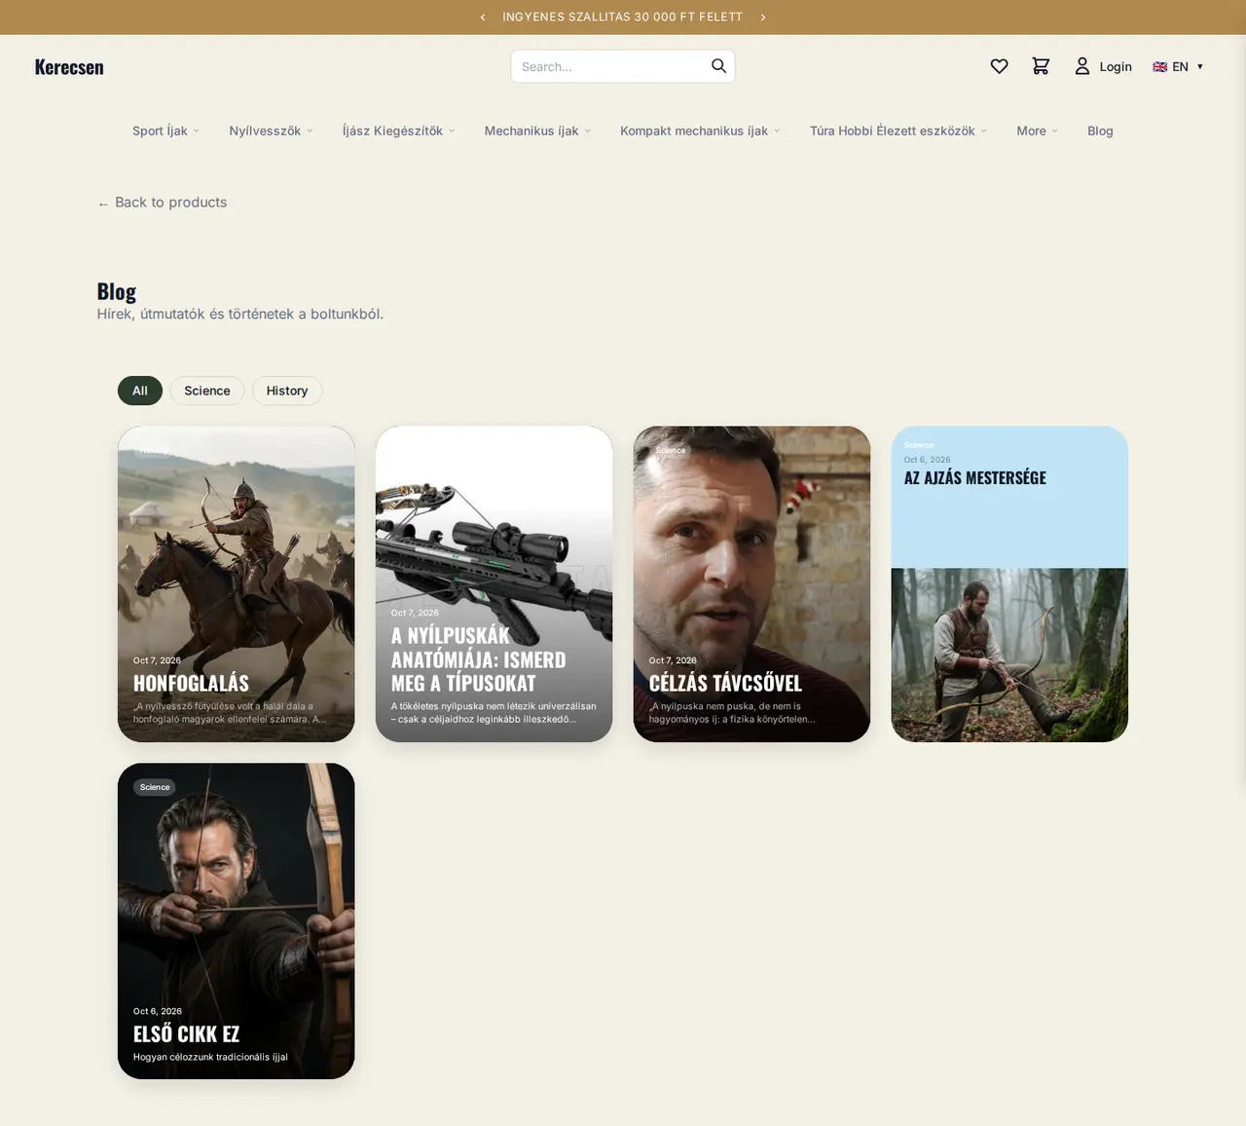Open the Honfoglalás blog card
This screenshot has width=1246, height=1126.
[x=237, y=583]
